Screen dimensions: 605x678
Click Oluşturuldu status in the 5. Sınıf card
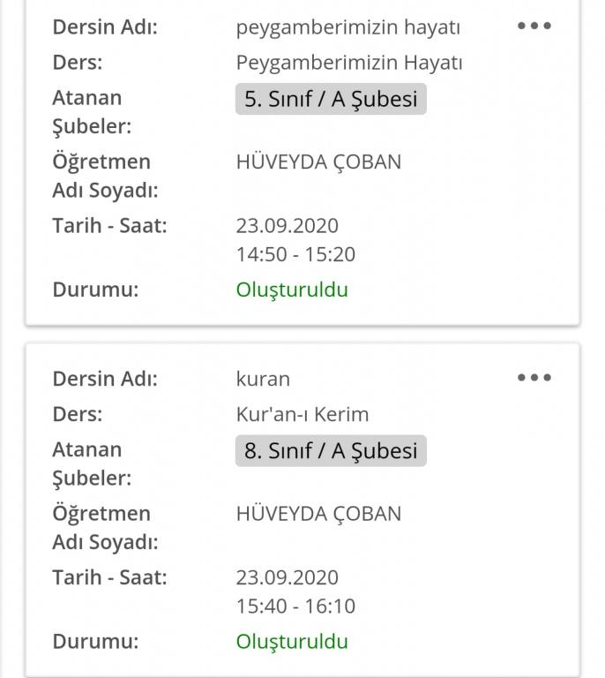[x=292, y=290]
